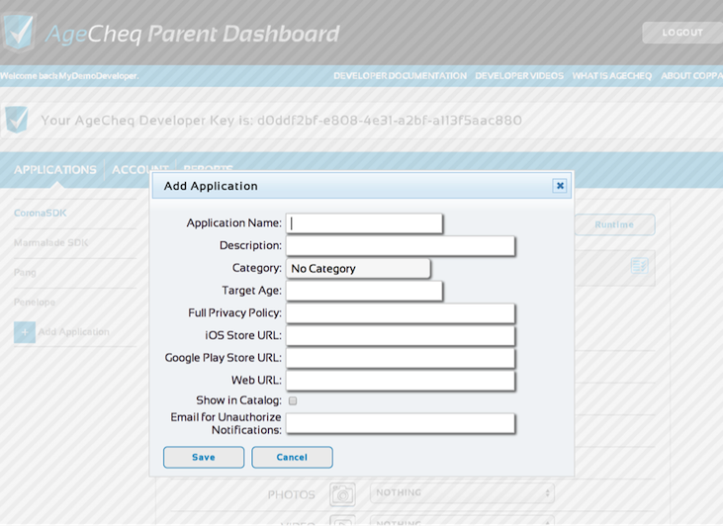The image size is (723, 526).
Task: Focus the Application Name text field
Action: pyautogui.click(x=364, y=223)
